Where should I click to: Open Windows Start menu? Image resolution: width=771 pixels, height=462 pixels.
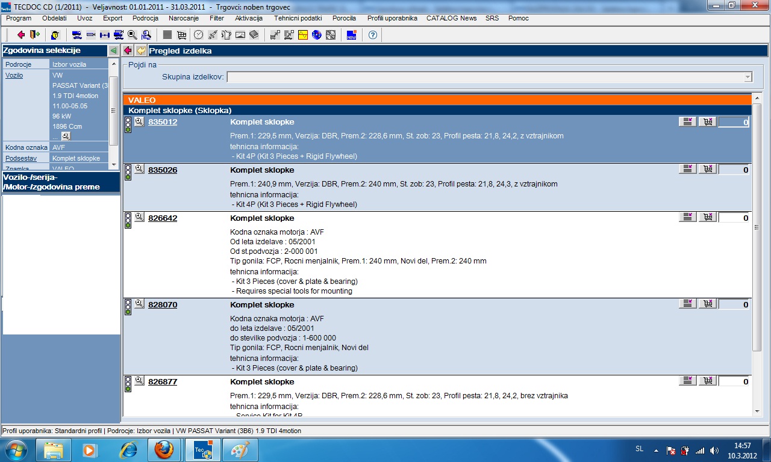click(x=16, y=449)
